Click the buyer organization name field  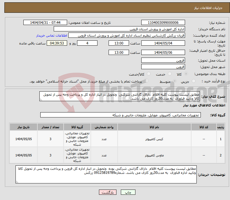(x=119, y=29)
